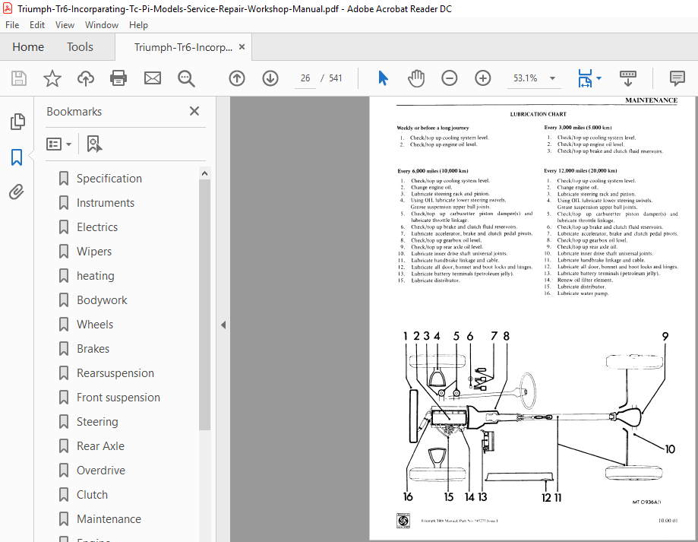Expand the fit page options arrow
The height and width of the screenshot is (542, 698).
point(599,78)
